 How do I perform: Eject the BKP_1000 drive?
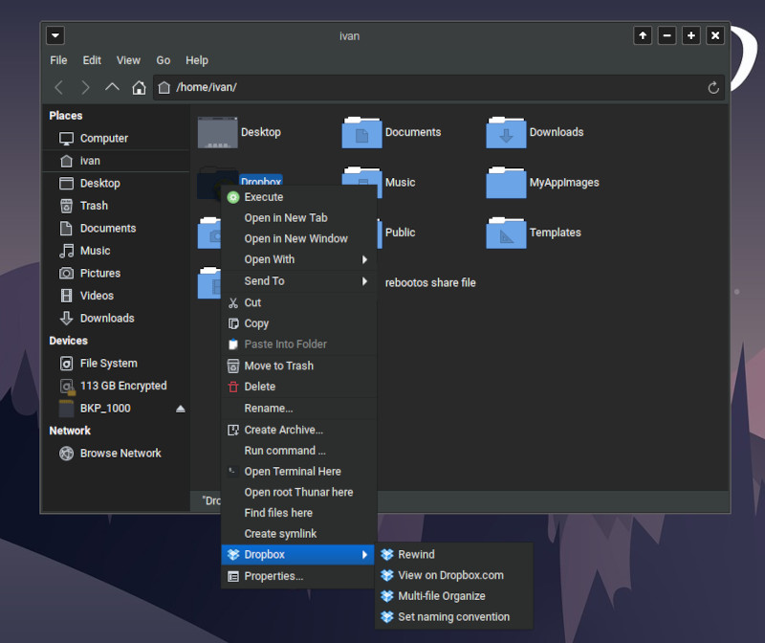pyautogui.click(x=181, y=409)
